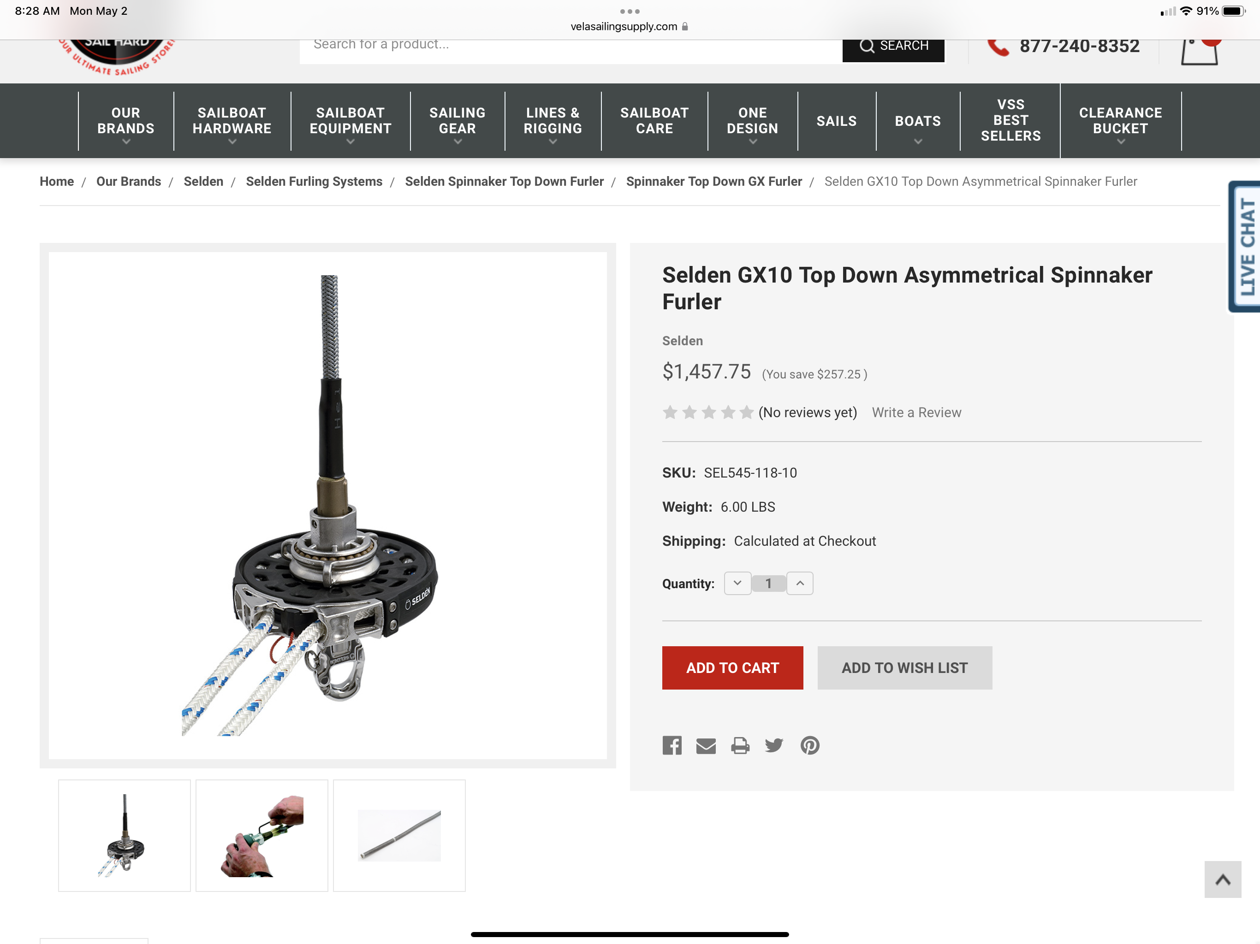Viewport: 1260px width, 944px height.
Task: Expand the Our Brands menu
Action: pyautogui.click(x=125, y=121)
